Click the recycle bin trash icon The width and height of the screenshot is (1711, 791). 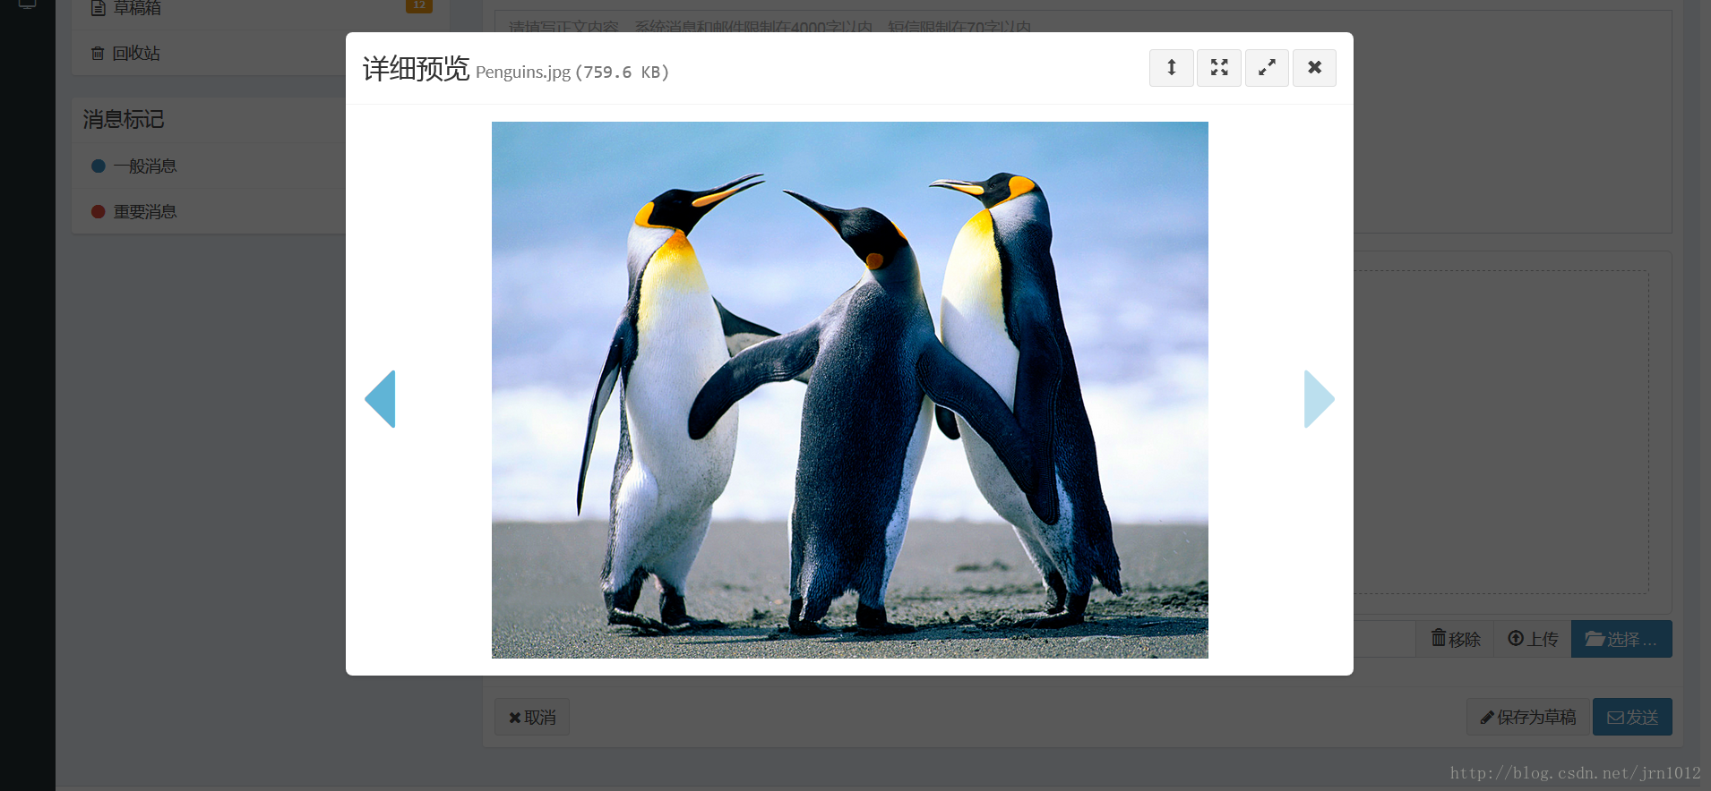(x=98, y=54)
